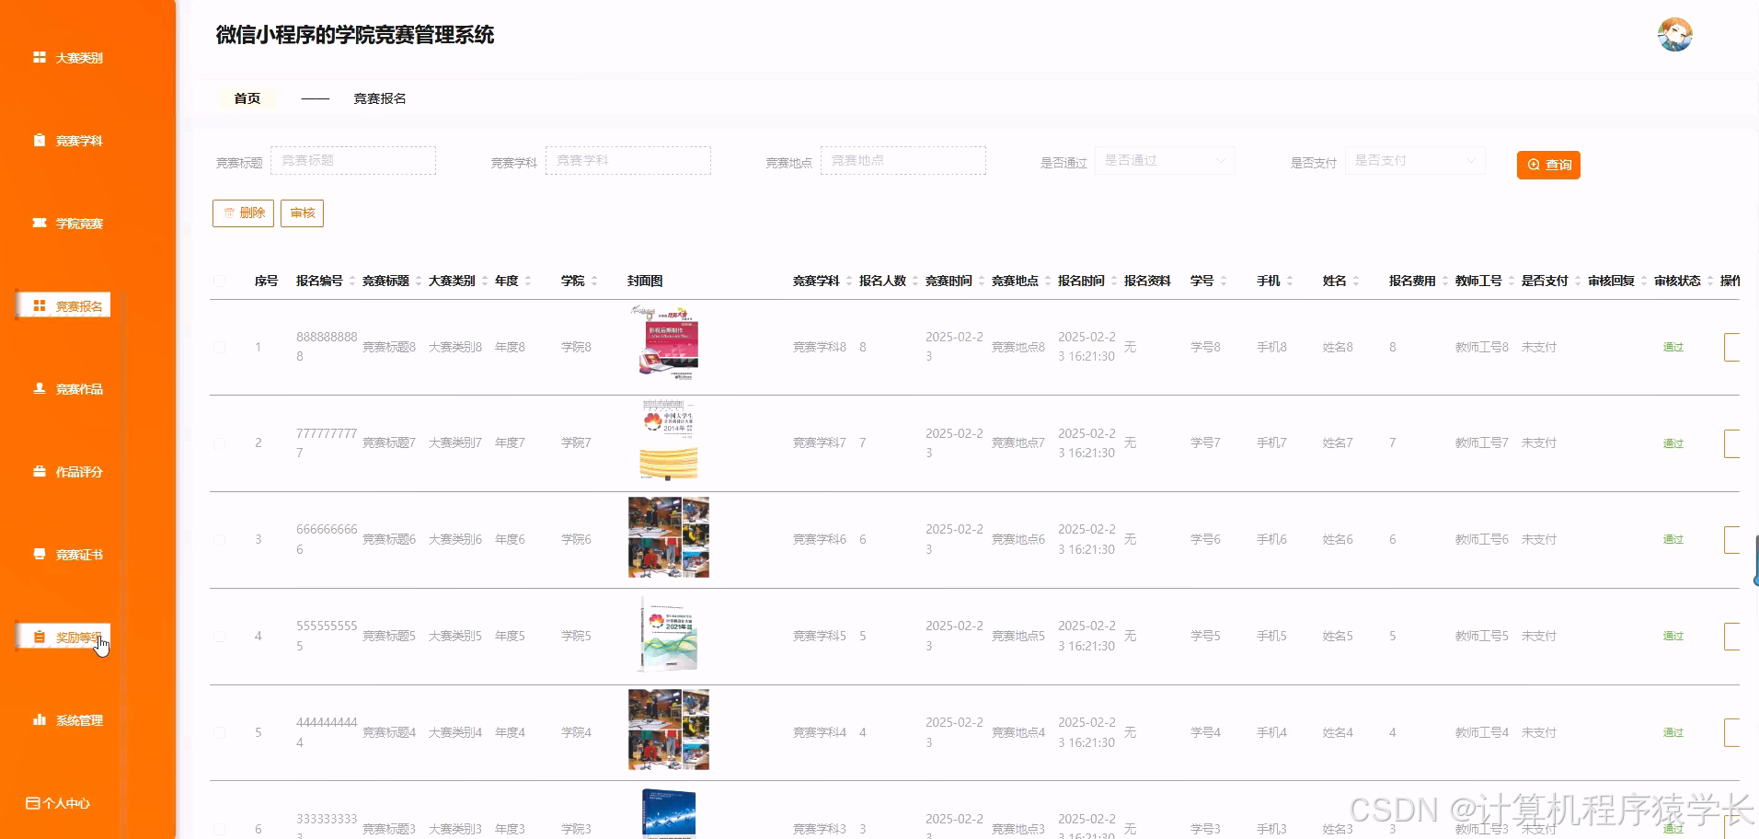
Task: Click the 个人中心 card icon in sidebar
Action: [32, 803]
